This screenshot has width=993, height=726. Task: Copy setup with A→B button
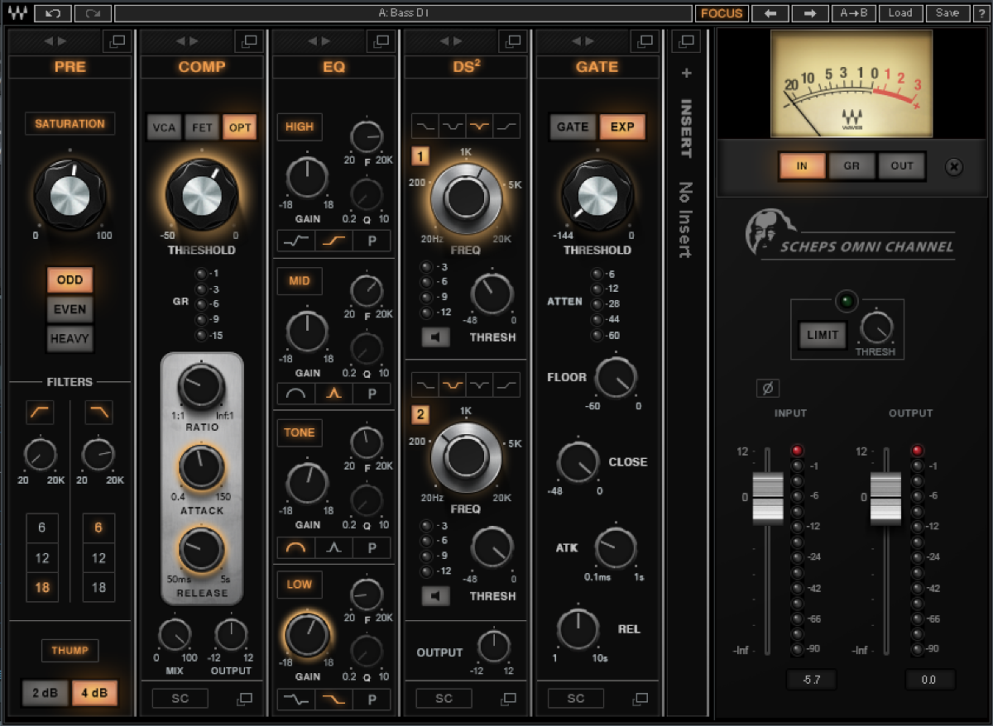(854, 13)
